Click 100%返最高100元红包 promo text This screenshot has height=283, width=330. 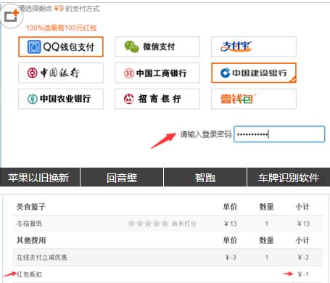[62, 28]
